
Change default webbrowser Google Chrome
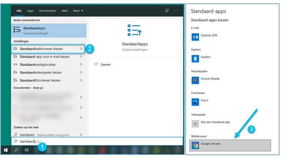tap(230, 145)
